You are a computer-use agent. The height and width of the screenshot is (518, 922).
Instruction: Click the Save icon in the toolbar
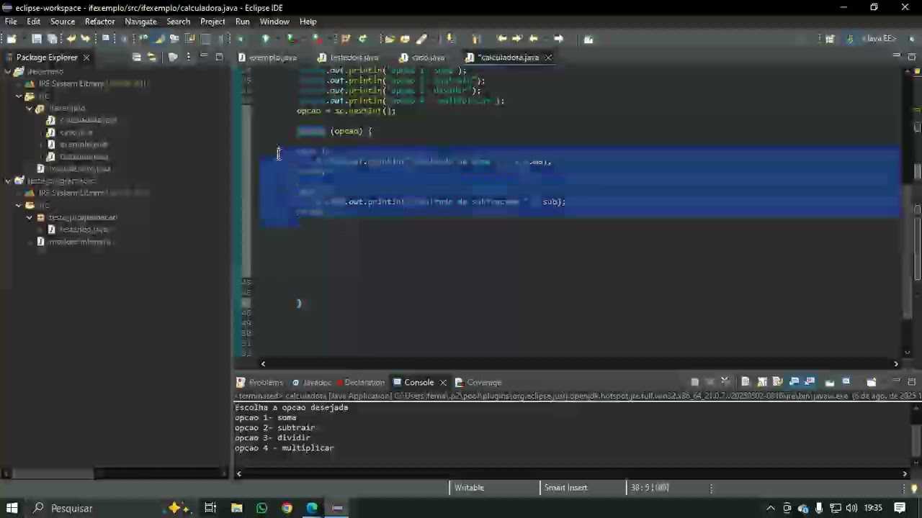tap(37, 39)
